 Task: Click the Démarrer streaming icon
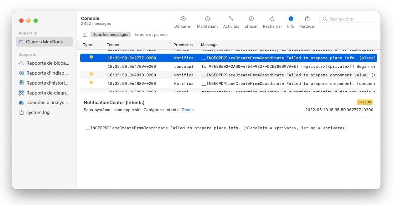[x=183, y=19]
